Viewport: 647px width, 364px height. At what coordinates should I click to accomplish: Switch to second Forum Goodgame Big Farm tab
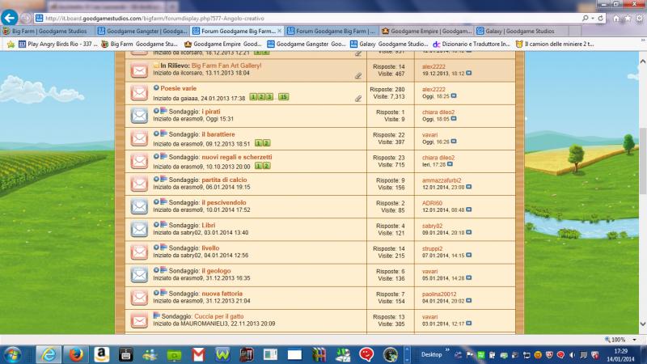[x=332, y=31]
